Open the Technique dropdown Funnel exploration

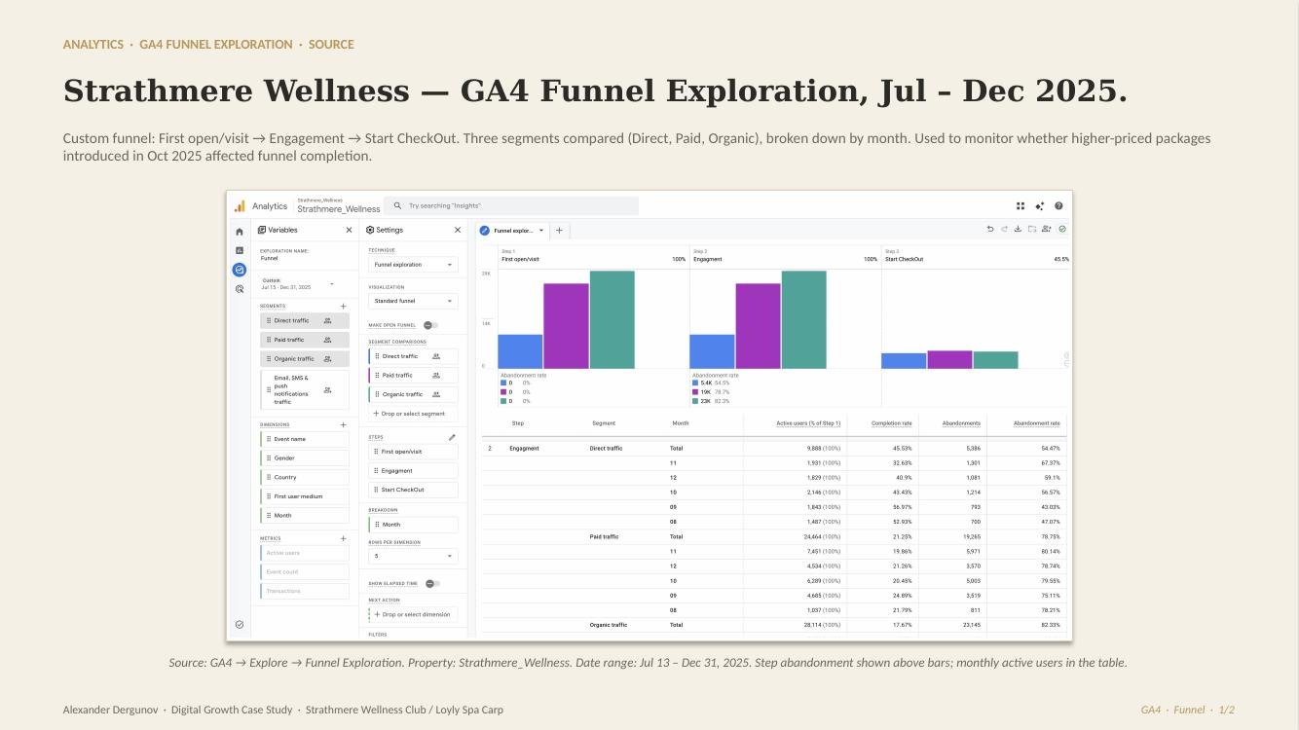[413, 264]
